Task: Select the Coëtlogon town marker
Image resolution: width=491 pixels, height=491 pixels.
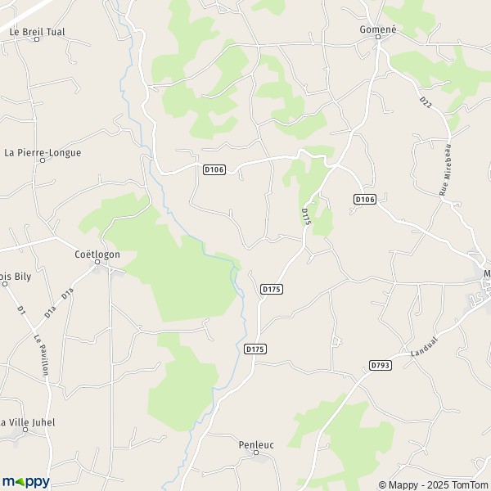Action: [97, 262]
